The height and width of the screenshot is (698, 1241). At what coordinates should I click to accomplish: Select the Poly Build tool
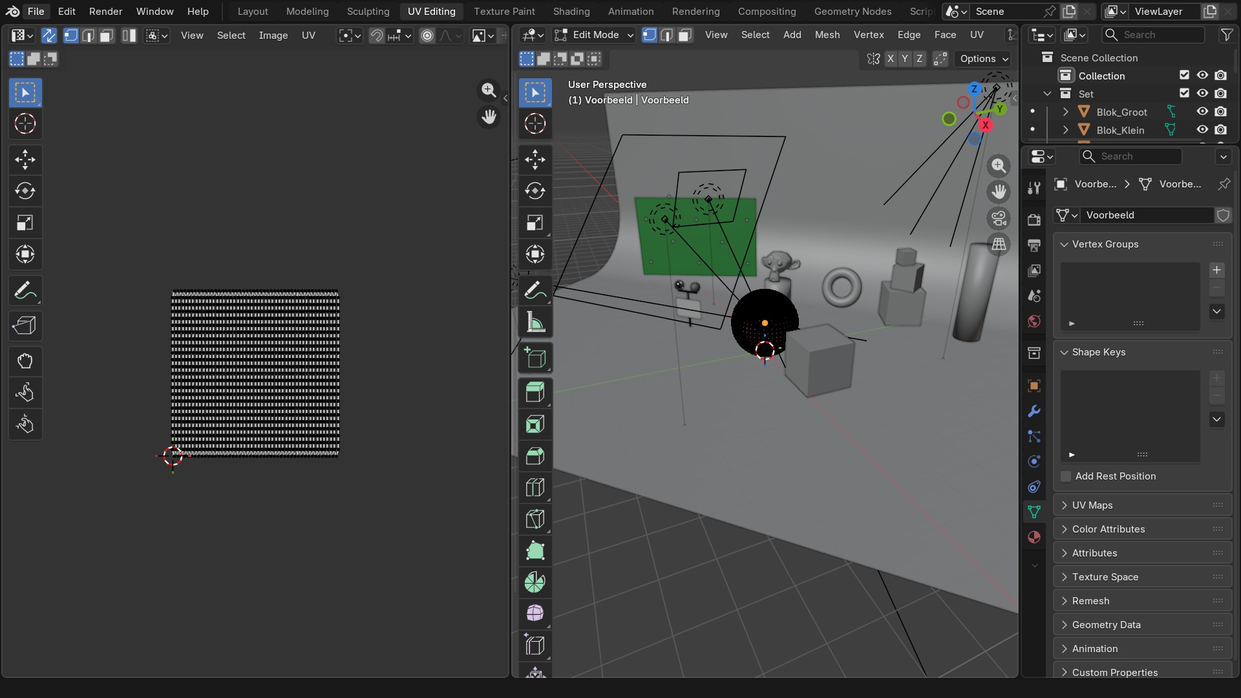535,551
